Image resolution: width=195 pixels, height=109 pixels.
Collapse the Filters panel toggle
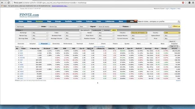tap(176, 26)
